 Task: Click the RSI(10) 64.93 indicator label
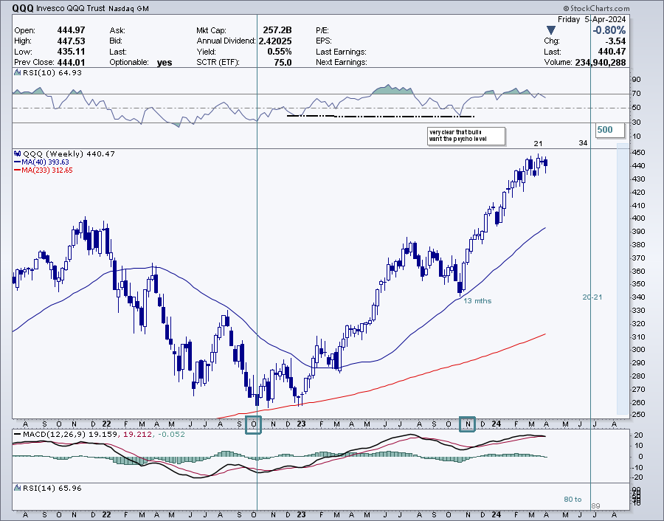(52, 72)
